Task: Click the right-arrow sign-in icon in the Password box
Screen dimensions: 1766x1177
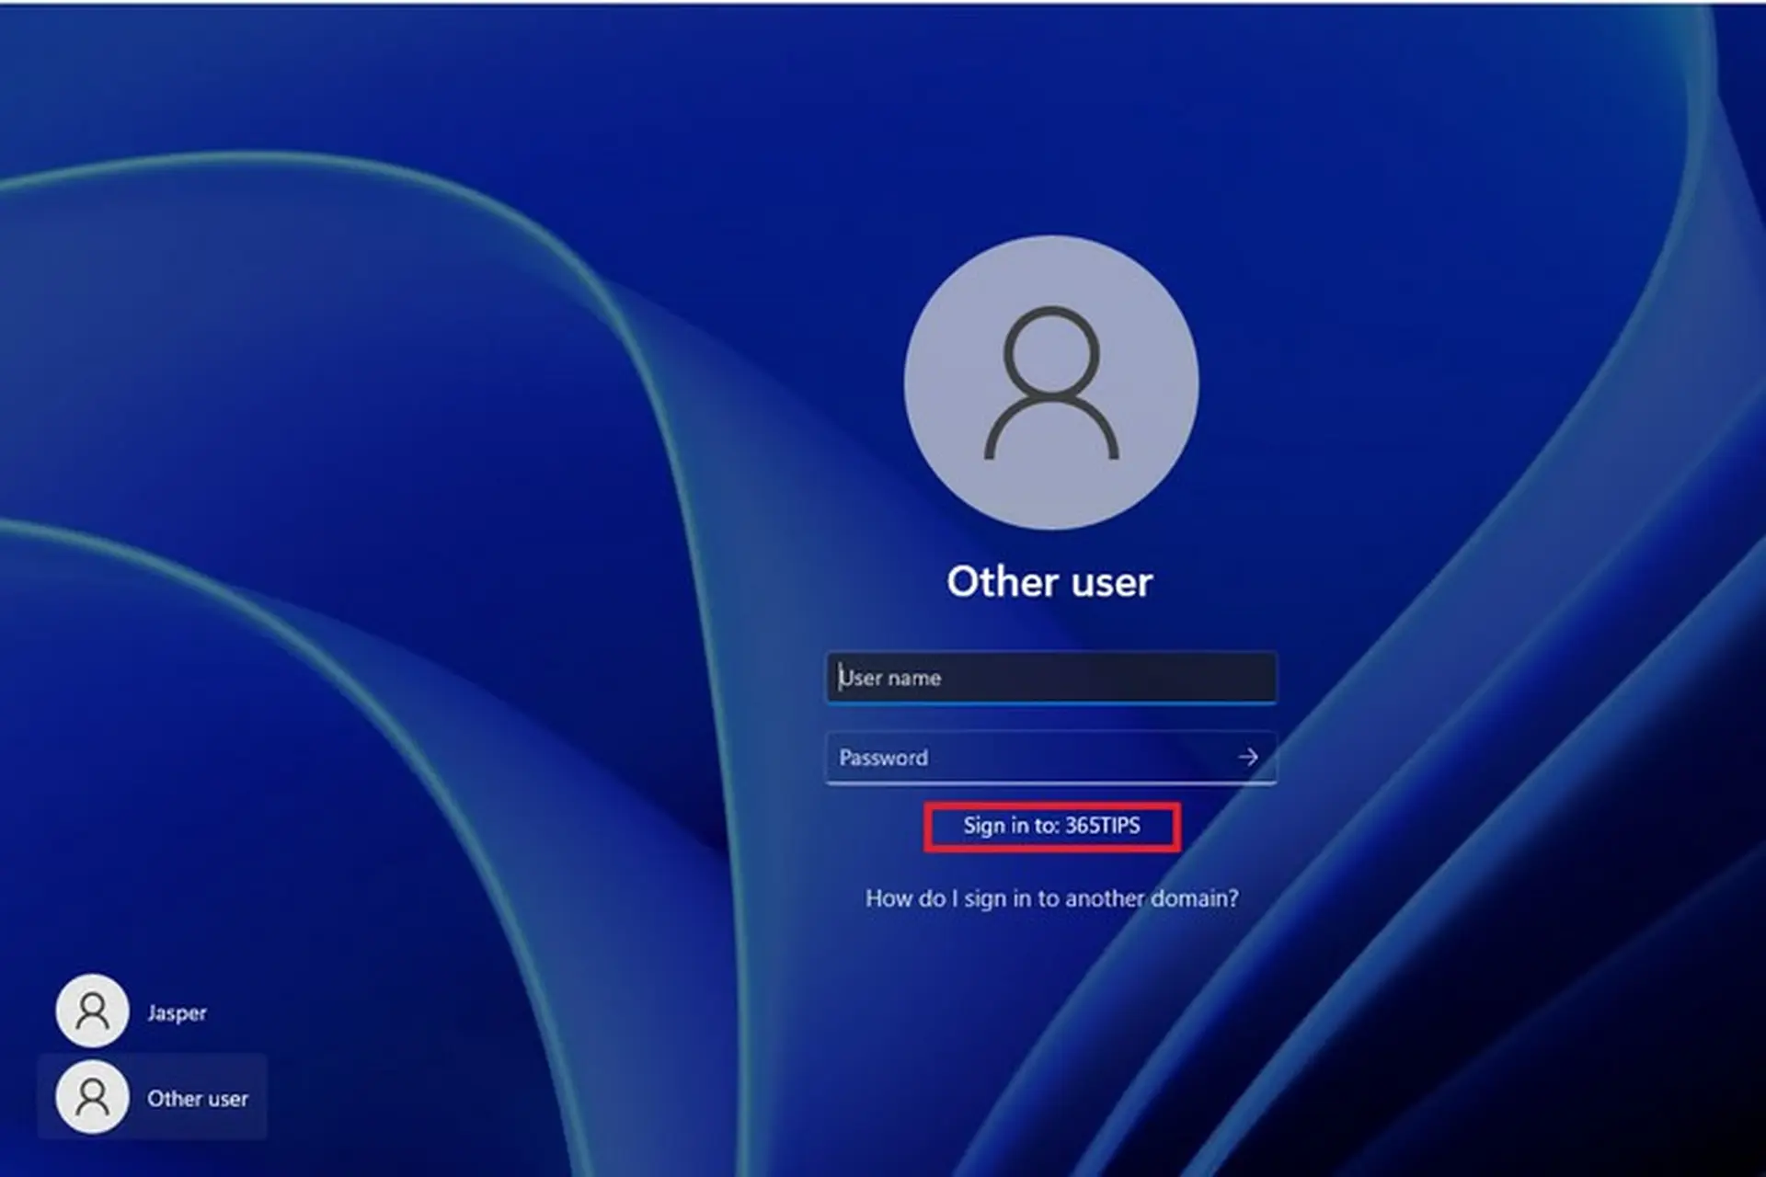Action: 1248,758
